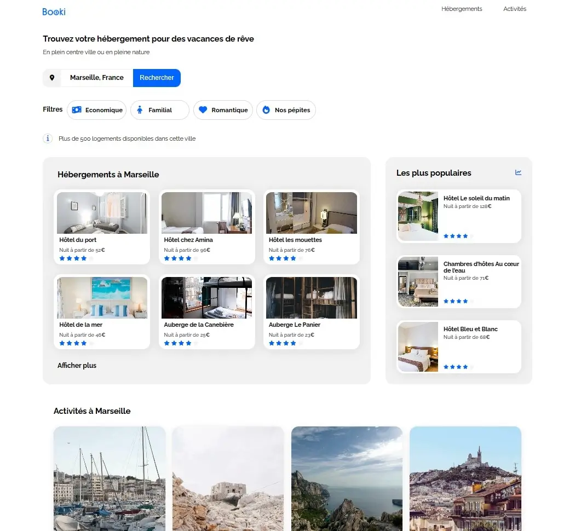Apply the Romantique filter
The image size is (575, 531).
pyautogui.click(x=223, y=110)
